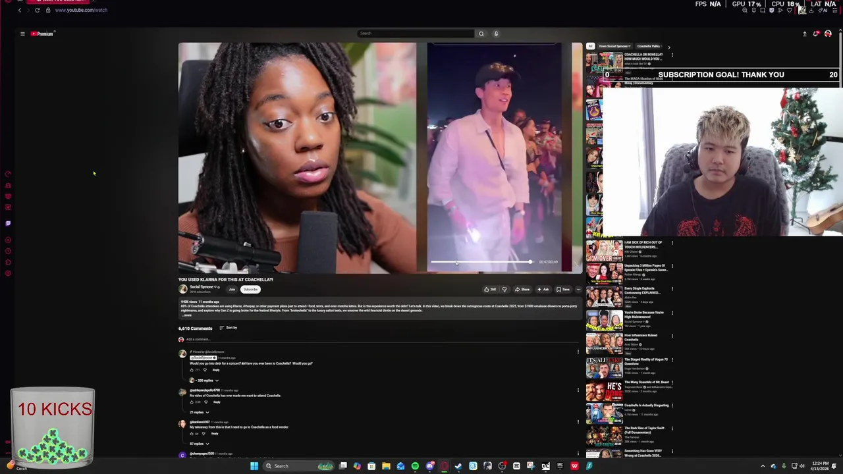Open options menu for pinned comment
Screen dimensions: 843x474
point(578,352)
